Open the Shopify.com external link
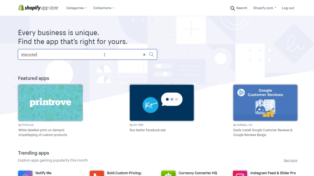Screen dimensions: 314x176 click(265, 8)
